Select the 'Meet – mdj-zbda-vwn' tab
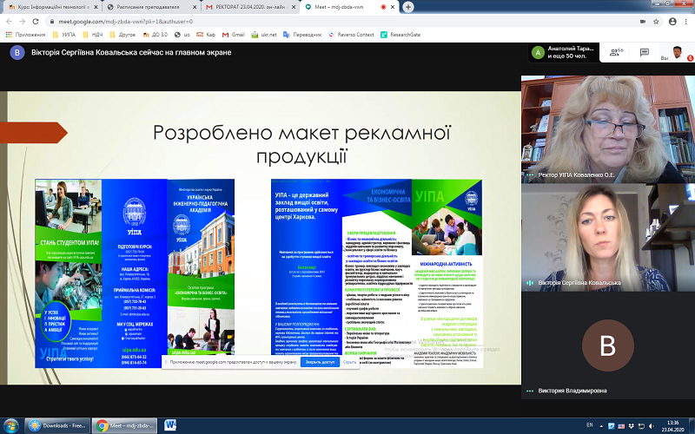 click(348, 7)
